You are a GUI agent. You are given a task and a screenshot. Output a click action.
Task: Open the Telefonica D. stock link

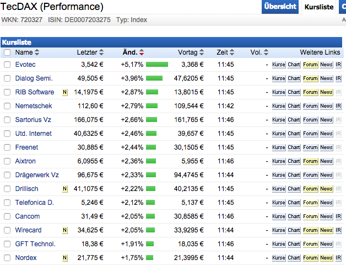pyautogui.click(x=35, y=203)
